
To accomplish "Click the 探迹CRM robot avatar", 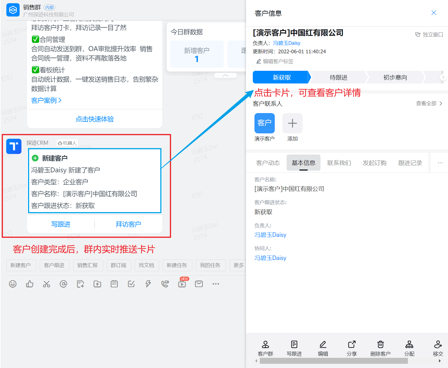I will click(14, 146).
